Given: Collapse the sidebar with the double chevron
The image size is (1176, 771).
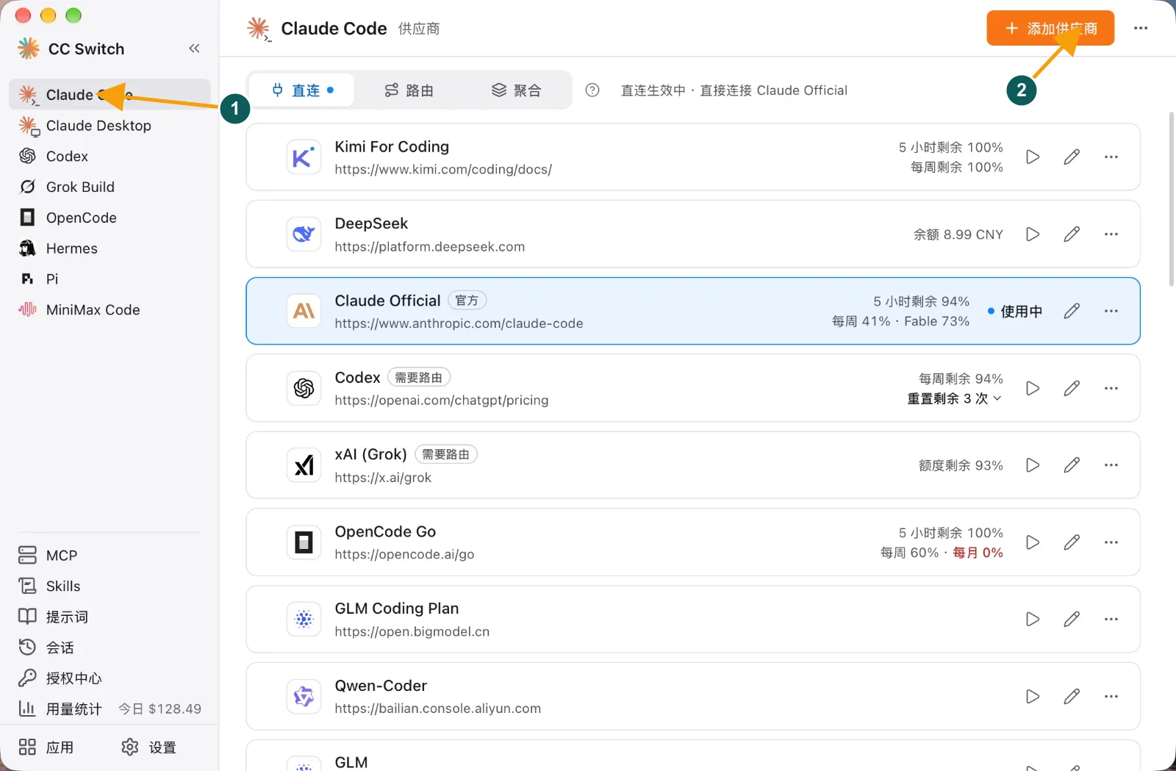Looking at the screenshot, I should [194, 49].
